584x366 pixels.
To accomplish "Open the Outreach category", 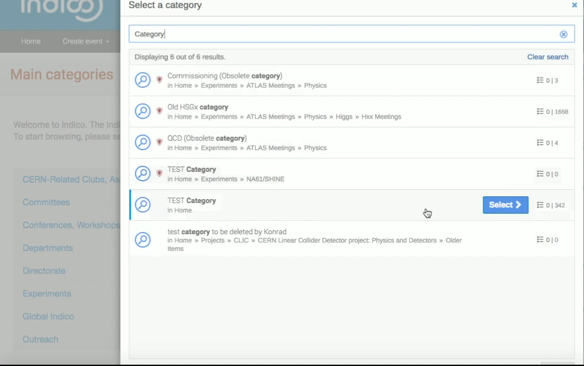I will [40, 339].
